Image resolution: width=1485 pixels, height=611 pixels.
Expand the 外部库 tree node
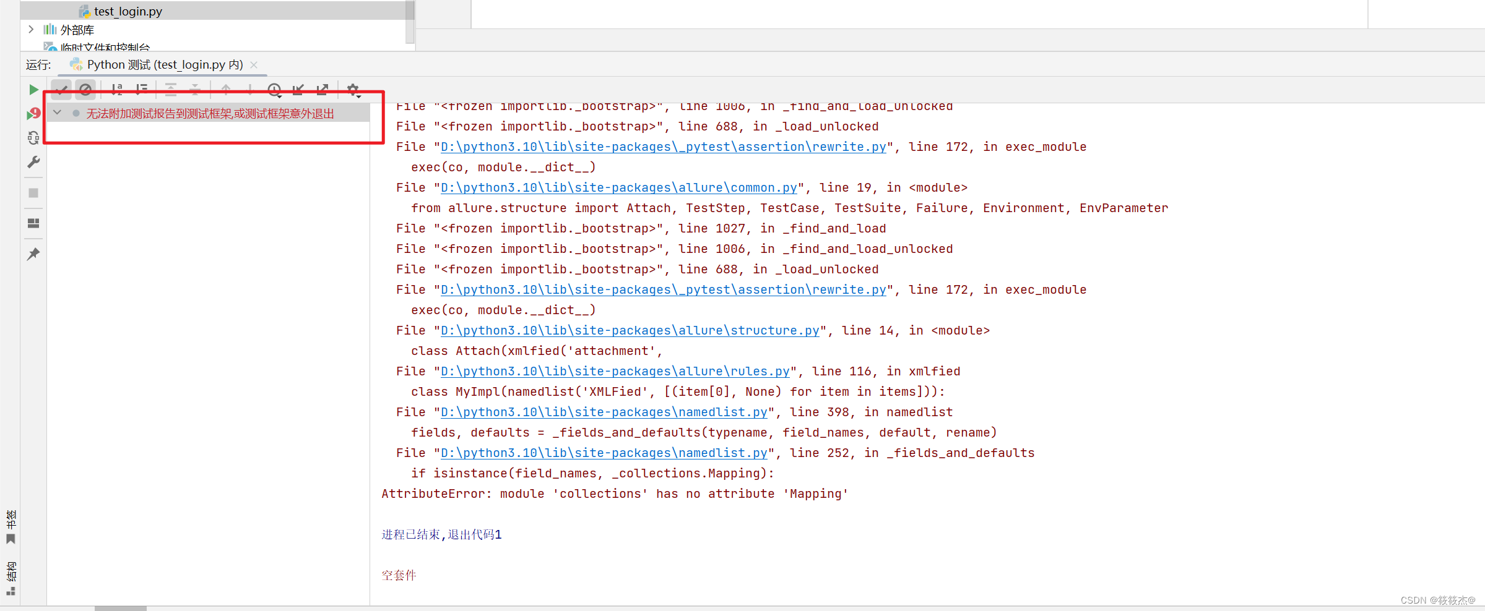point(31,29)
